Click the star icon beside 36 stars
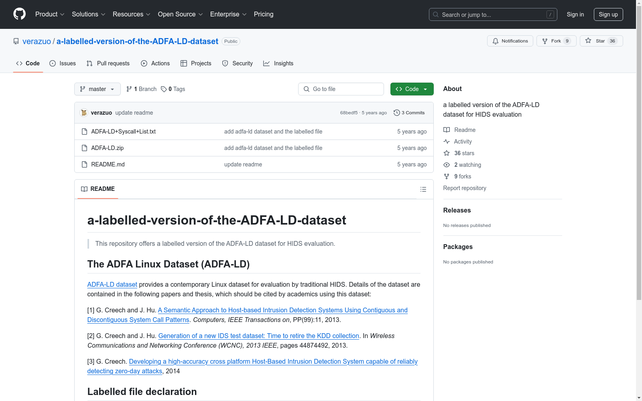The image size is (642, 401). pos(447,153)
